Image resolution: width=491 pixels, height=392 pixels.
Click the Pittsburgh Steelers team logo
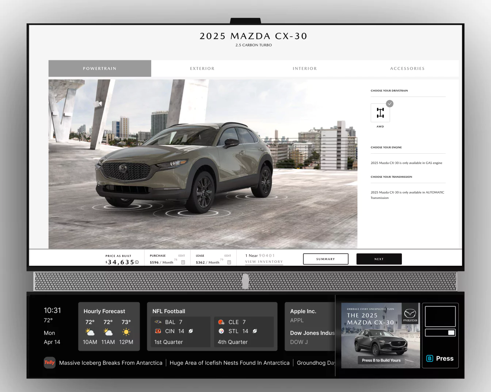coord(221,331)
